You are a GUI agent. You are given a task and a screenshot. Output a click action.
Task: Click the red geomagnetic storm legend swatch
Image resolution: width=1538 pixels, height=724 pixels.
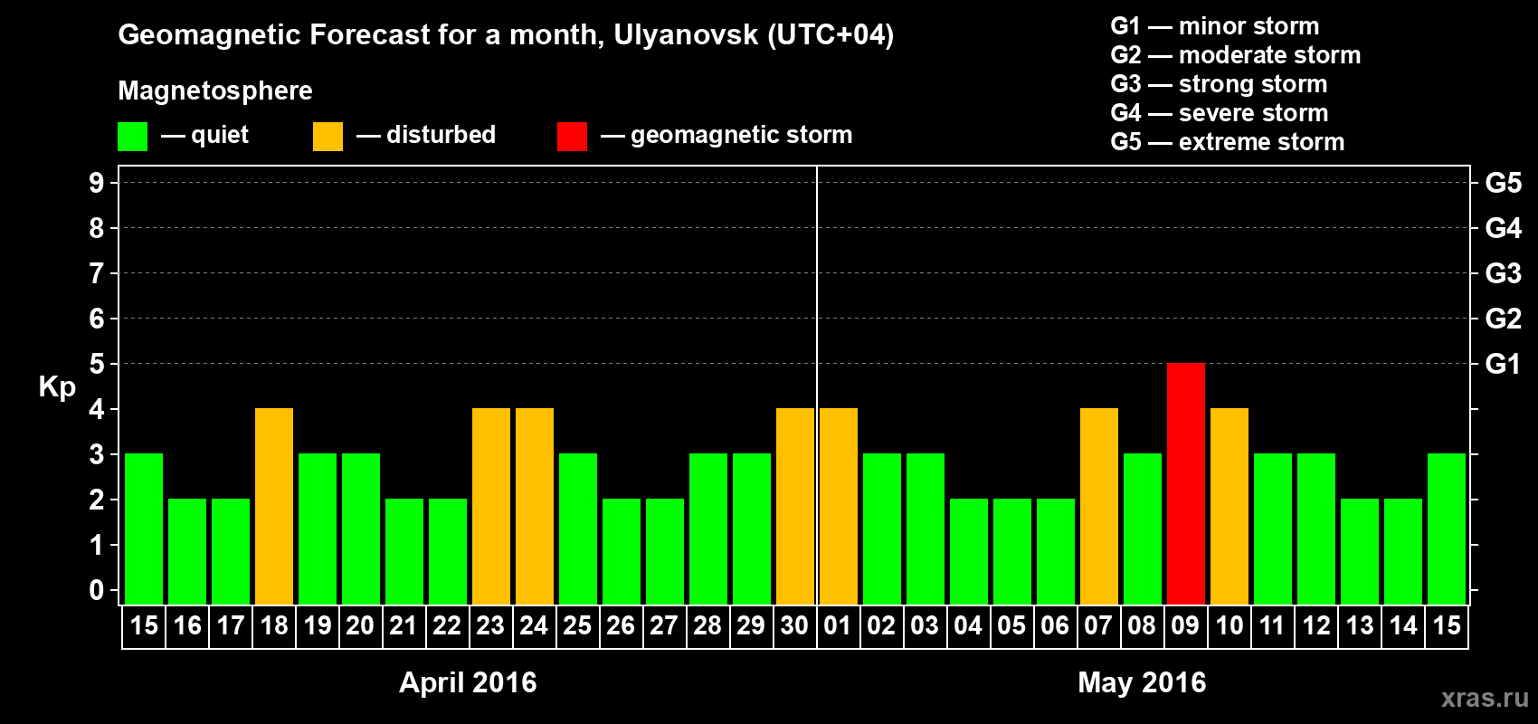click(x=572, y=137)
